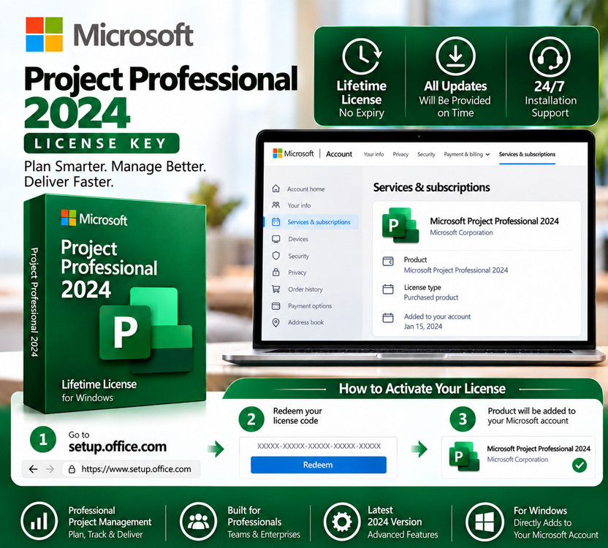608x548 pixels.
Task: Open Devices in the sidebar
Action: click(x=298, y=239)
